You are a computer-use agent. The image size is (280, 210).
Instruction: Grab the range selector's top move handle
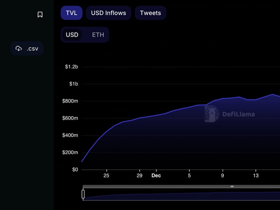pos(232,187)
